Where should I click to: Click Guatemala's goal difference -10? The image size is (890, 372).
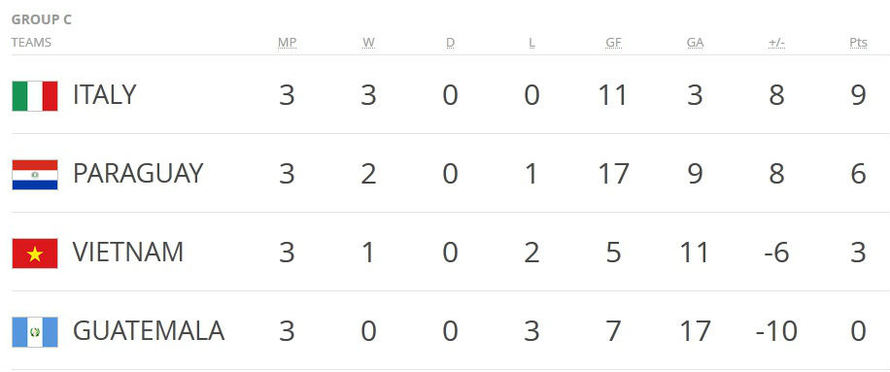776,332
